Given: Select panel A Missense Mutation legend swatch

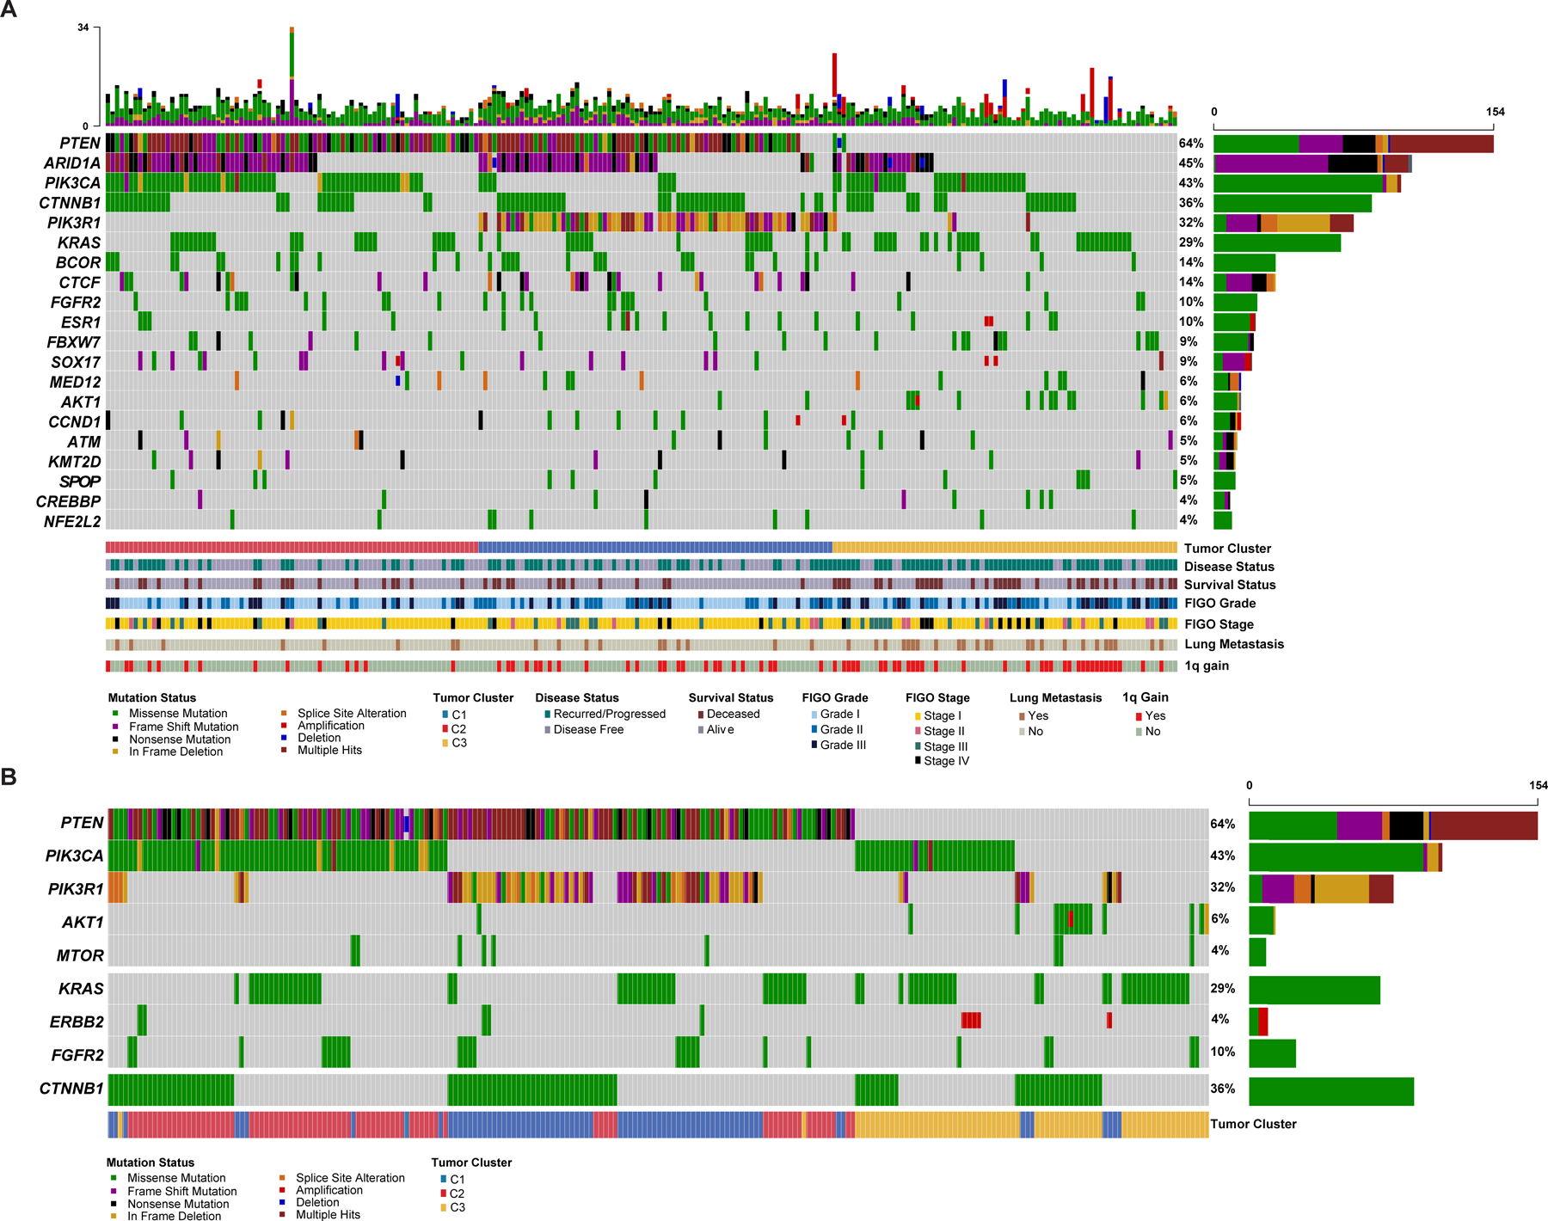Looking at the screenshot, I should pos(114,713).
